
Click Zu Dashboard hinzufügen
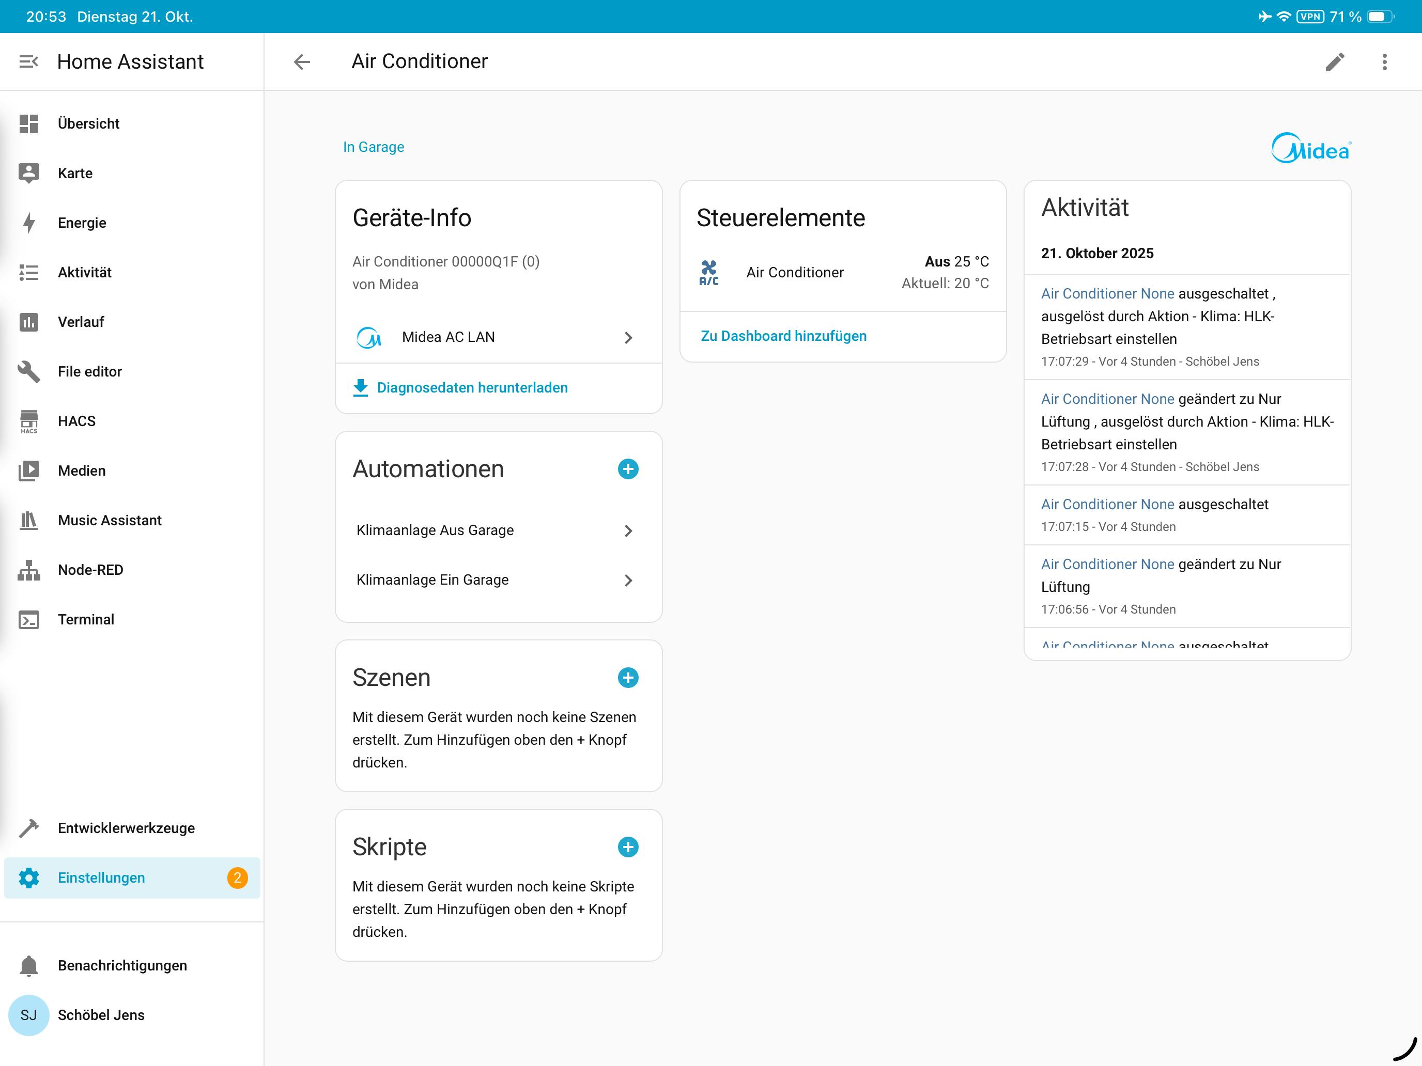click(783, 336)
